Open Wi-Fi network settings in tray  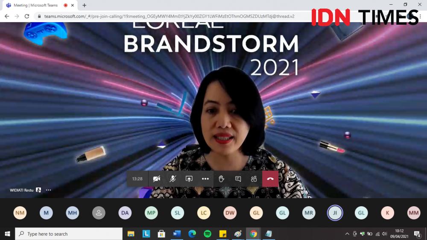click(377, 234)
